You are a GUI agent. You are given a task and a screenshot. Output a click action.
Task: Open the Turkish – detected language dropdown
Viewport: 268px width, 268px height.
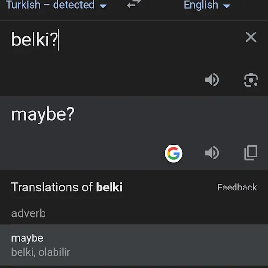coord(56,5)
